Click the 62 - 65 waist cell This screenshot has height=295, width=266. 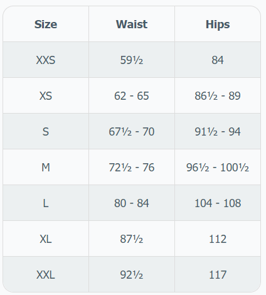click(132, 96)
